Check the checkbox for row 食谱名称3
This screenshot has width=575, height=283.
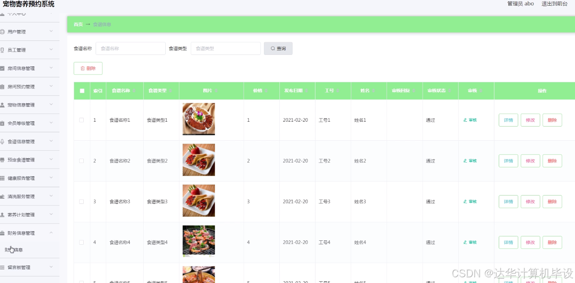(x=82, y=202)
